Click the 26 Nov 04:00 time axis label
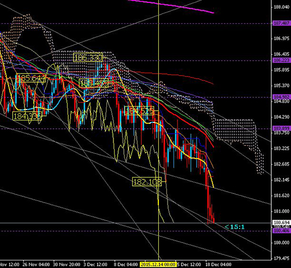The width and height of the screenshot is (291, 268). click(36, 265)
